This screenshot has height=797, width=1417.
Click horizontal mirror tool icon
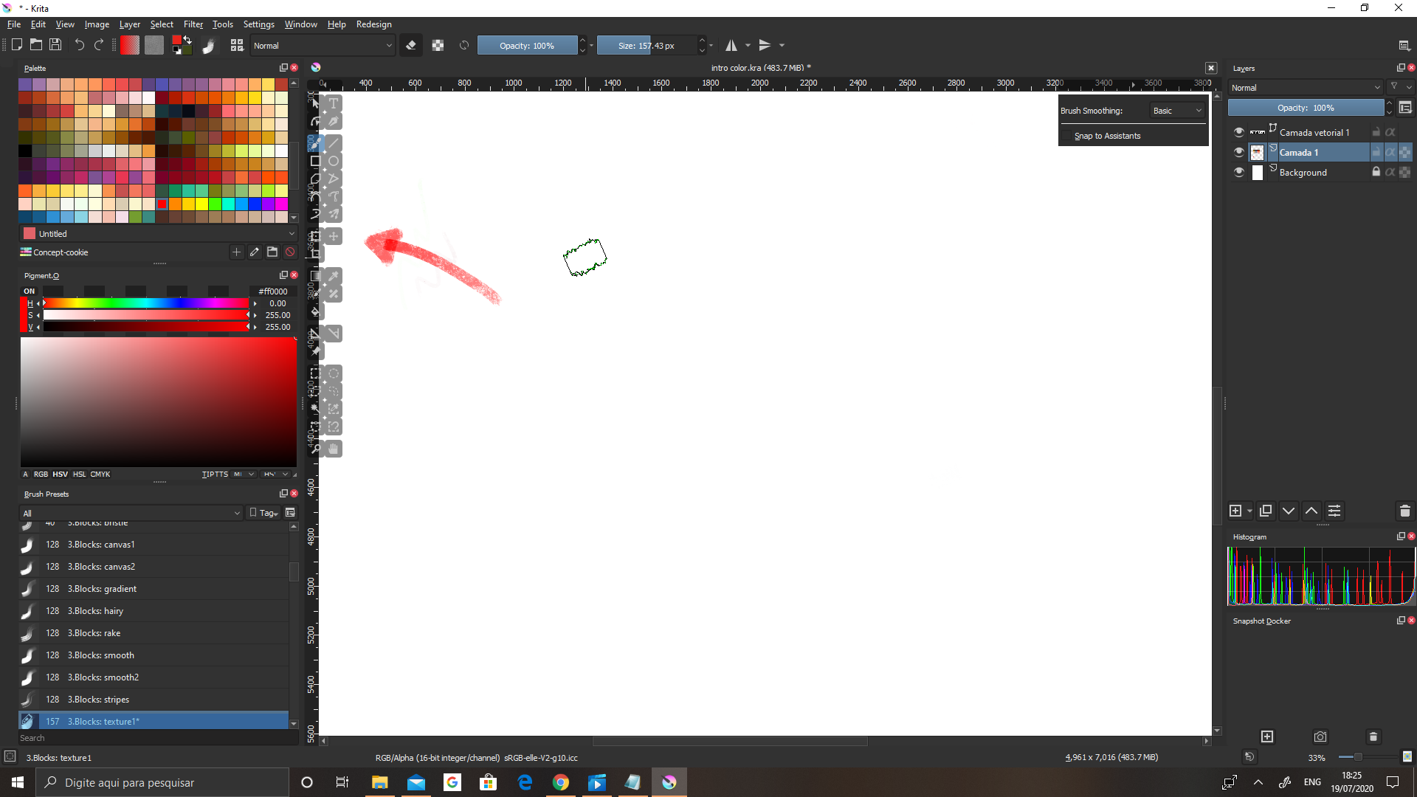click(731, 46)
